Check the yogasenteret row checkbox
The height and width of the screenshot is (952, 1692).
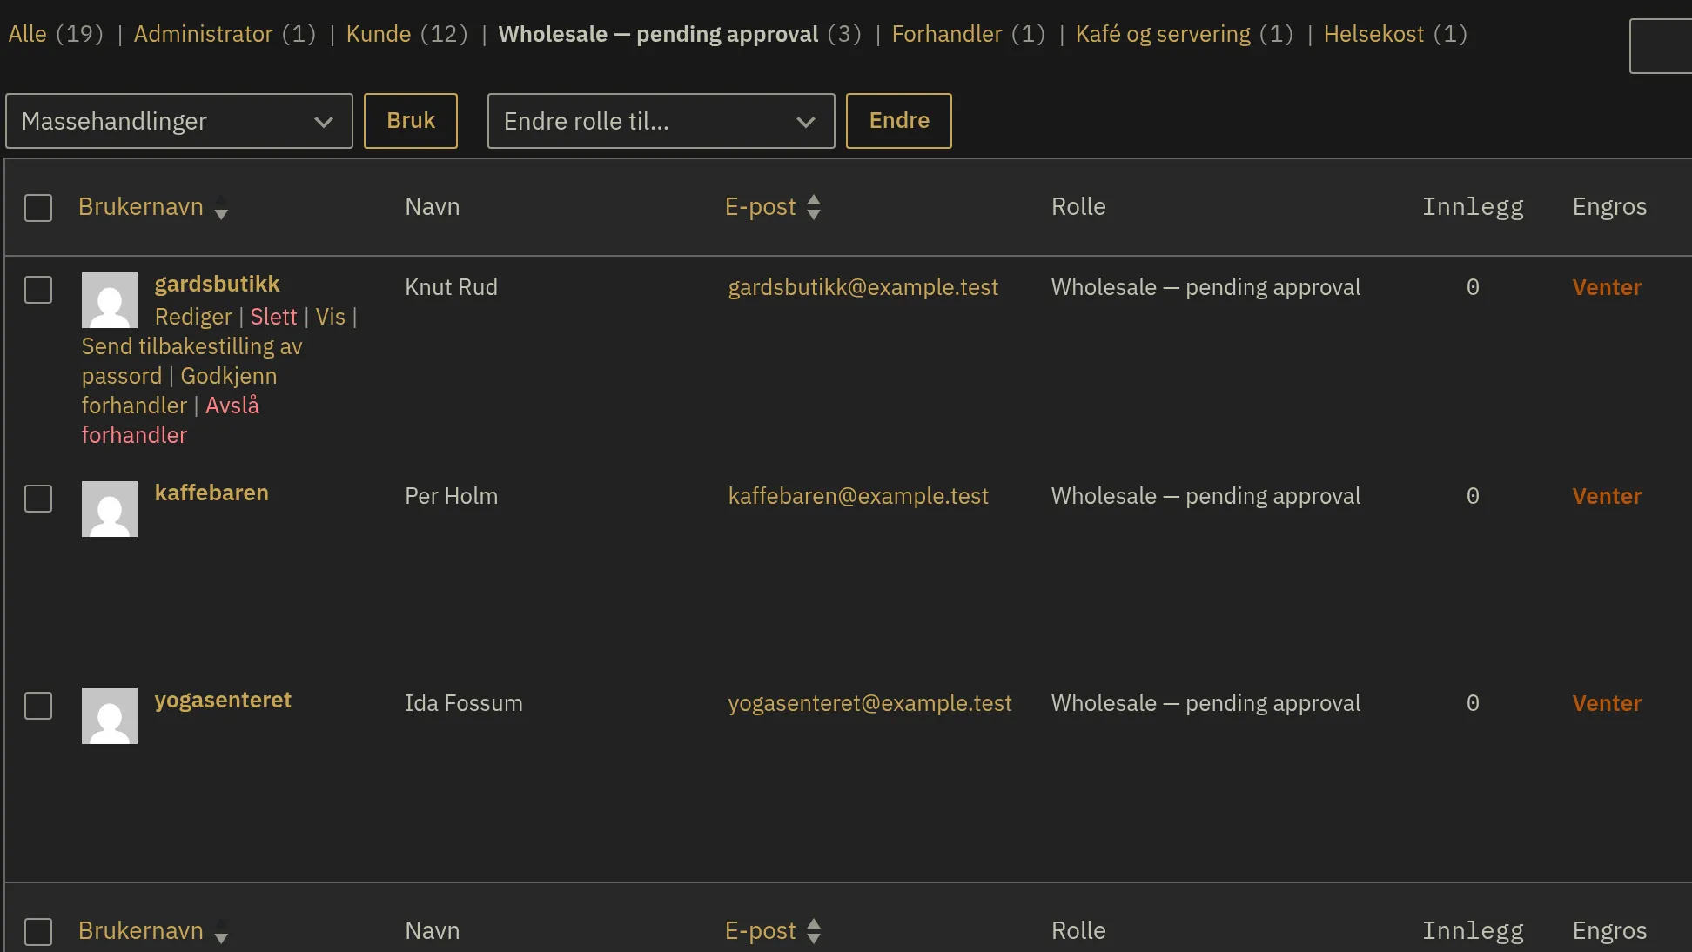[x=38, y=706]
